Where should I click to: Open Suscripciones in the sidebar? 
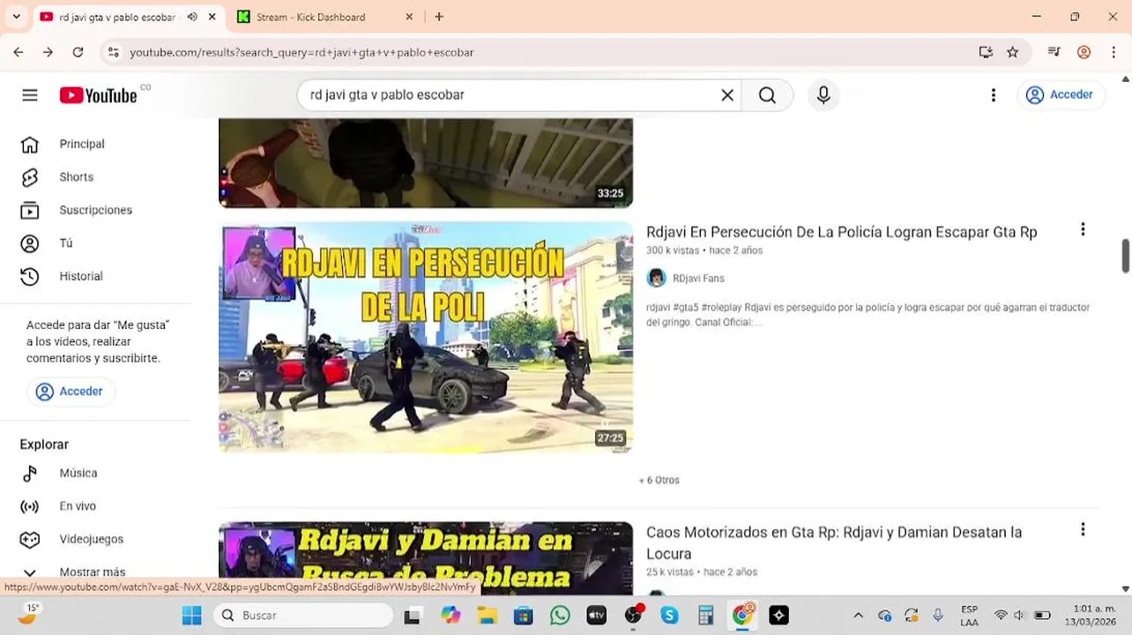click(95, 210)
